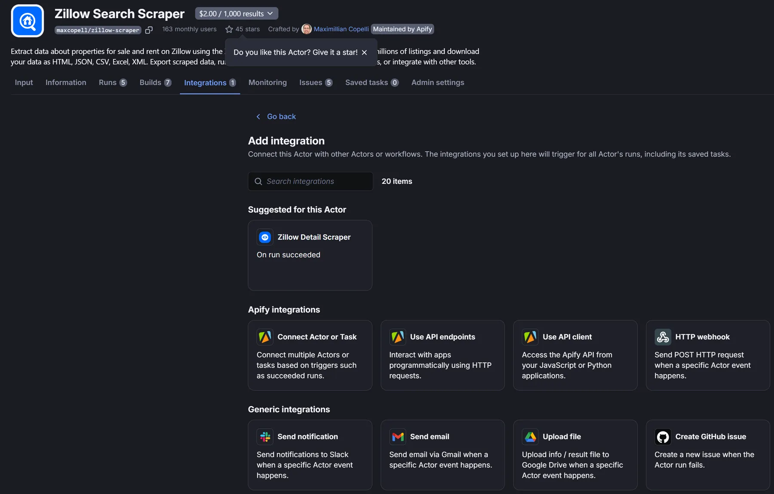Screen dimensions: 774x494
Task: Click the Google Drive icon on Upload file
Action: coord(530,437)
